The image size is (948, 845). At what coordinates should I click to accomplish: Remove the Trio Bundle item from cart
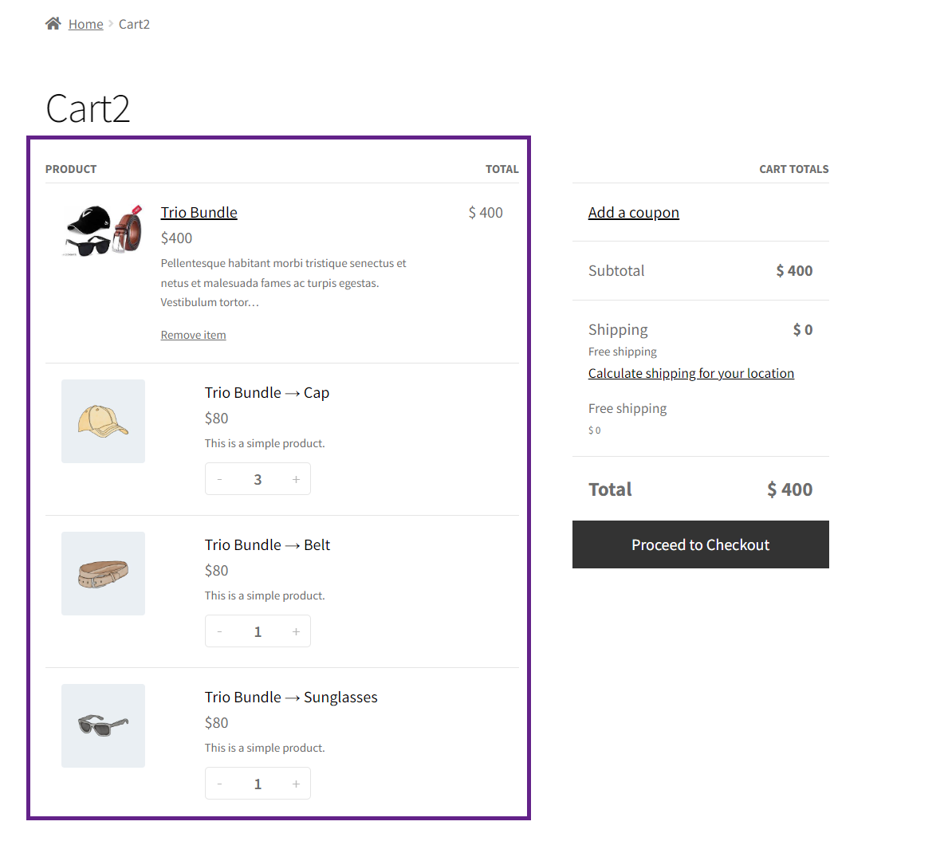[x=194, y=335]
